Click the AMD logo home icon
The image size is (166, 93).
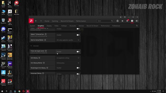coord(31,21)
